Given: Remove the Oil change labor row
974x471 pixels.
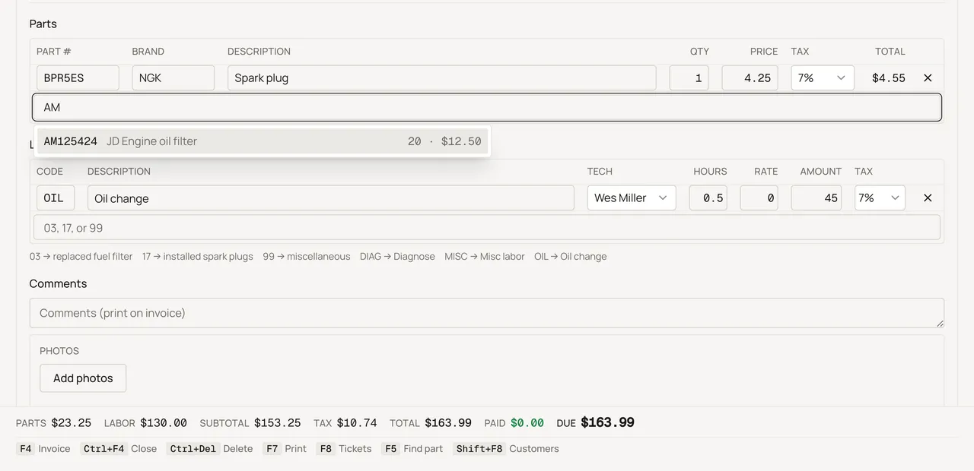Looking at the screenshot, I should 928,198.
